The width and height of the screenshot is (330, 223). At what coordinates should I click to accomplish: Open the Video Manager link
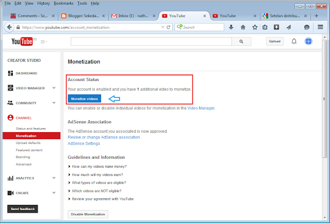click(x=201, y=108)
